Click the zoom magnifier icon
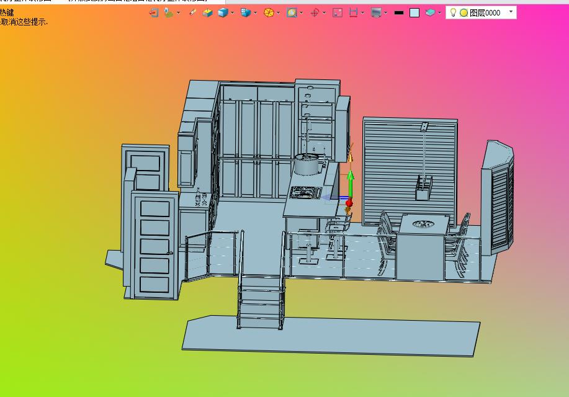This screenshot has width=569, height=397. [292, 12]
